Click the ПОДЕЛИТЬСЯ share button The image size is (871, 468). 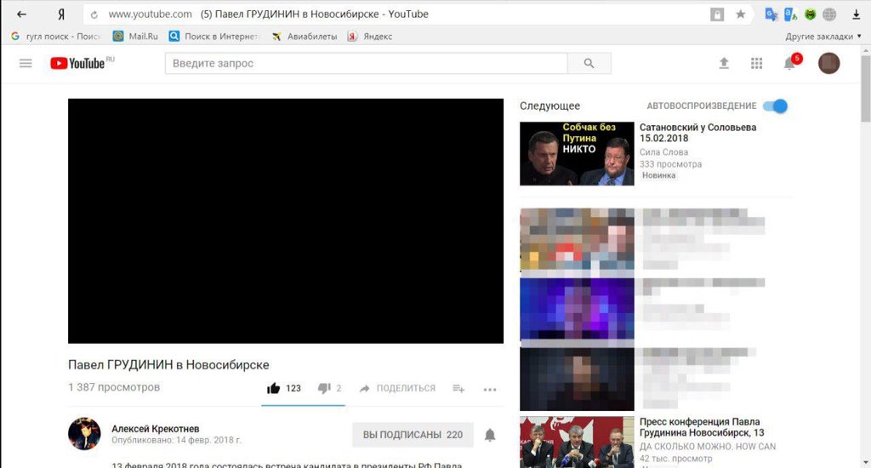pyautogui.click(x=397, y=389)
